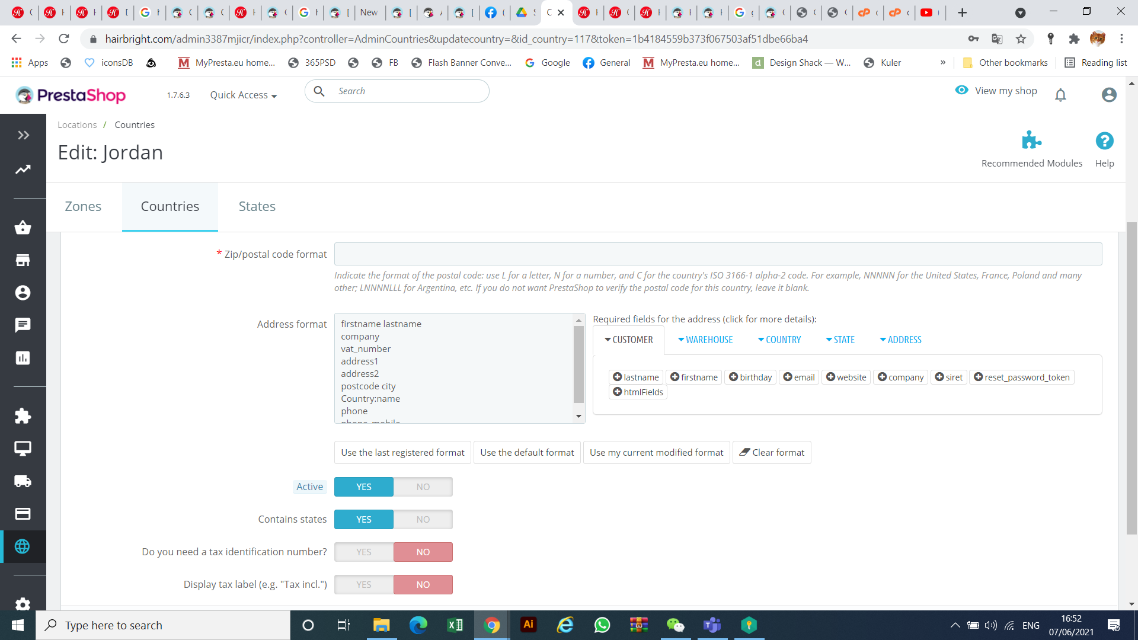Expand the sidebar with double chevron
The image size is (1138, 640).
[x=23, y=135]
